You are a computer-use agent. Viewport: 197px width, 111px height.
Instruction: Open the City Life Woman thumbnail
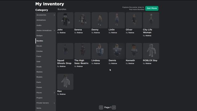click(151, 20)
